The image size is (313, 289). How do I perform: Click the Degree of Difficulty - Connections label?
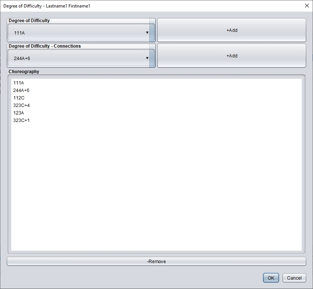(x=44, y=46)
